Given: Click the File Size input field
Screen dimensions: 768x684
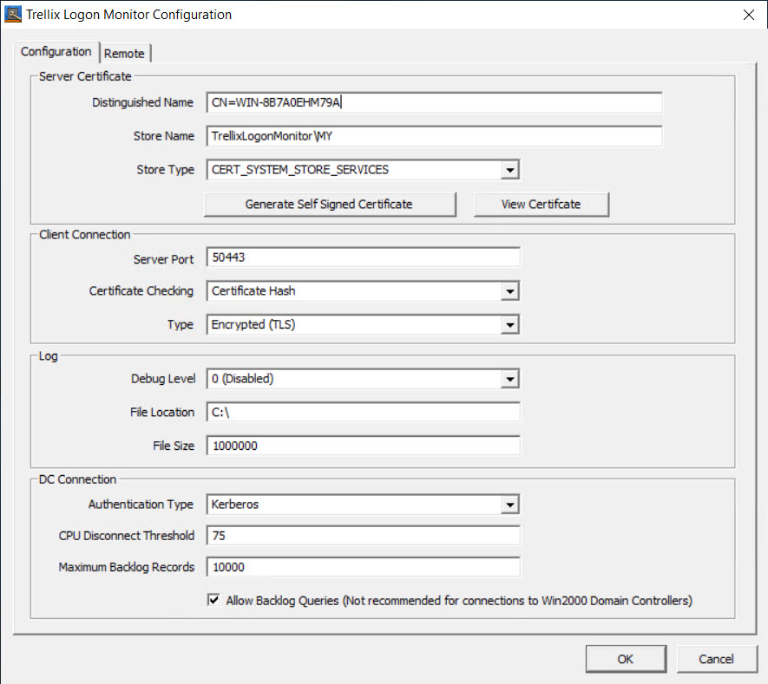Looking at the screenshot, I should coord(363,446).
